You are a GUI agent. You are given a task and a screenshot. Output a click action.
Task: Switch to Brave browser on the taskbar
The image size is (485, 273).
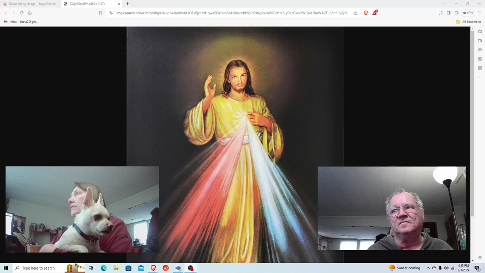point(153,268)
